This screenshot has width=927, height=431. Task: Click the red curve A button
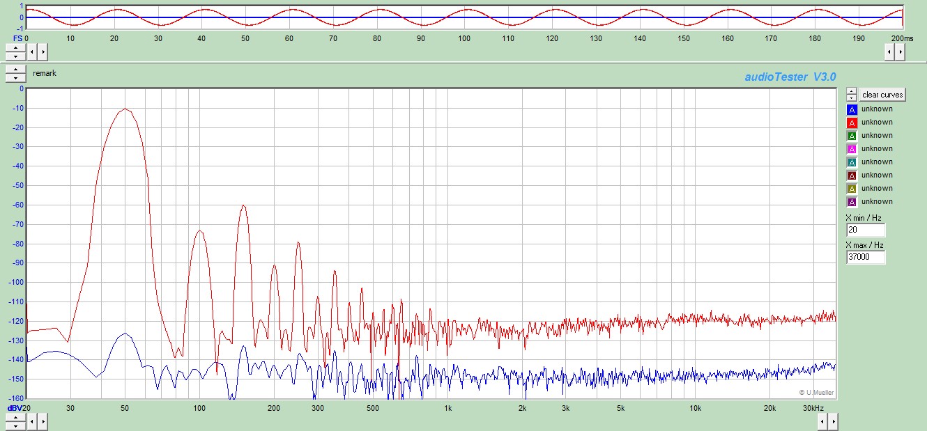pos(852,123)
